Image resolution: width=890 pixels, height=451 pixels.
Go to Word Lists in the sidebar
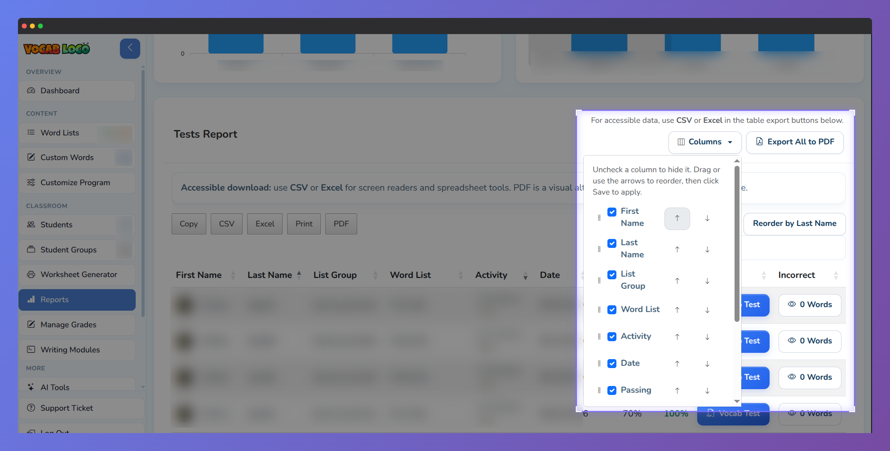pos(77,133)
